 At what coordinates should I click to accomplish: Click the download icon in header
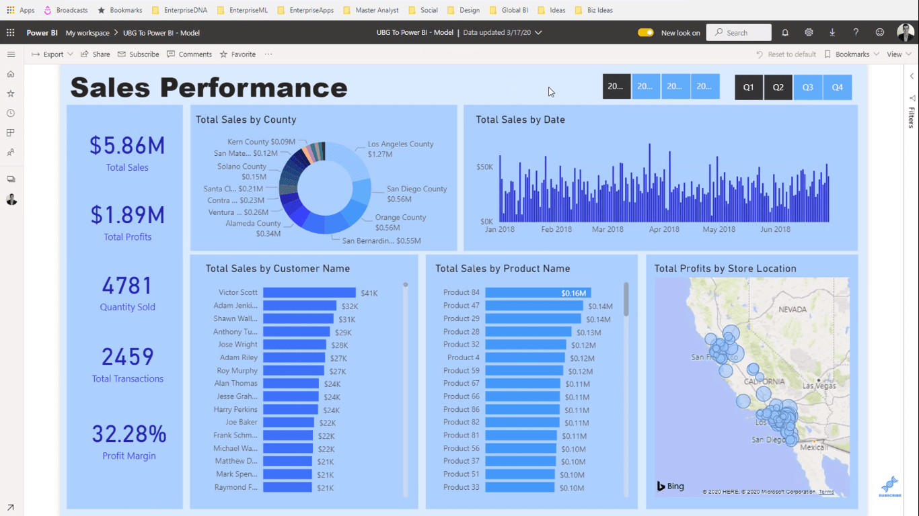click(832, 32)
